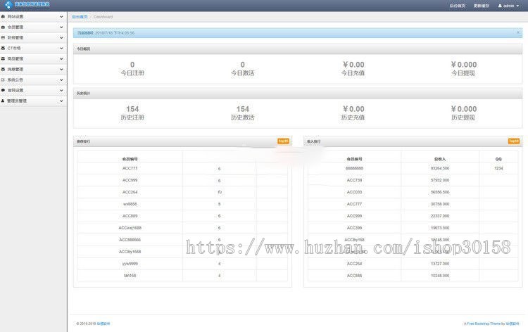Click the 管理员管理 user icon
Screen dimensions: 528x332
(x=3, y=101)
